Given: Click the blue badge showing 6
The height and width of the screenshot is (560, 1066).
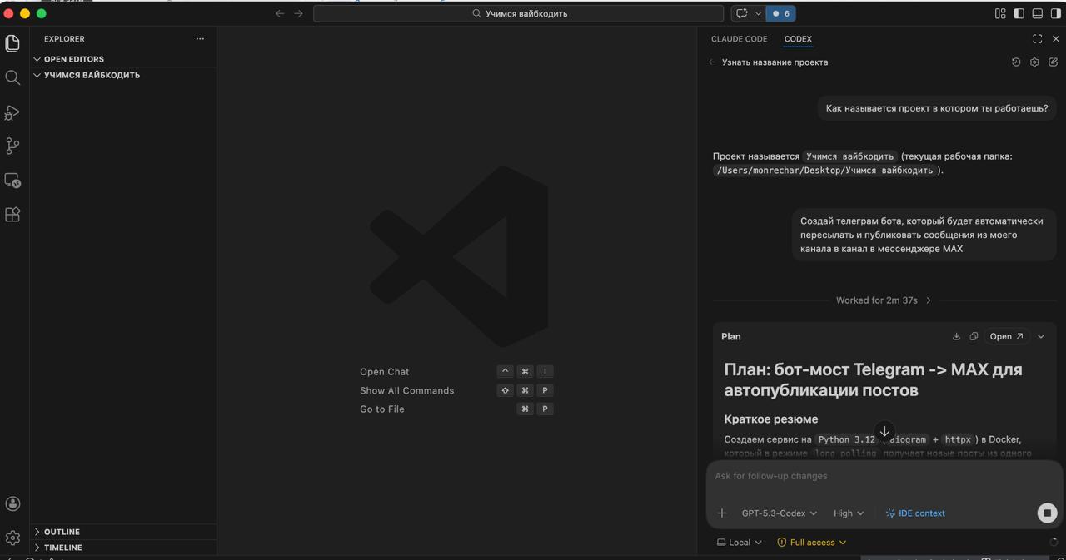Looking at the screenshot, I should tap(781, 13).
